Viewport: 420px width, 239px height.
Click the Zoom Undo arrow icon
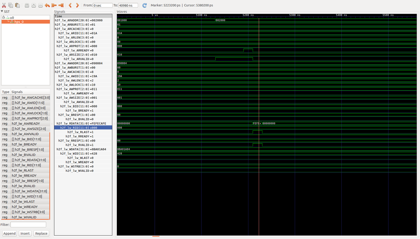(x=47, y=5)
